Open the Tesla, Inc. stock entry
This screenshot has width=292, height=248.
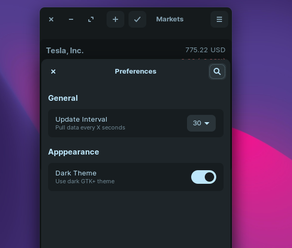click(136, 50)
